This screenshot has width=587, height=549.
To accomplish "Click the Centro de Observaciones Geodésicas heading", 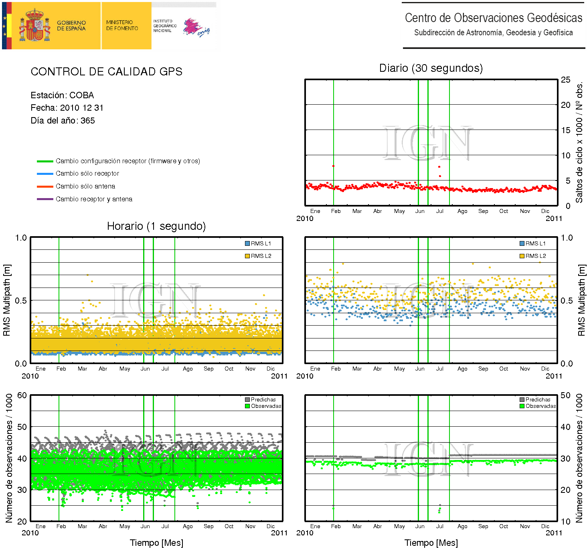I will (493, 18).
